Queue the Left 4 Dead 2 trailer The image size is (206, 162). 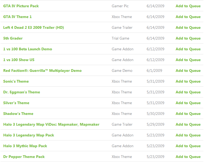click(x=188, y=28)
